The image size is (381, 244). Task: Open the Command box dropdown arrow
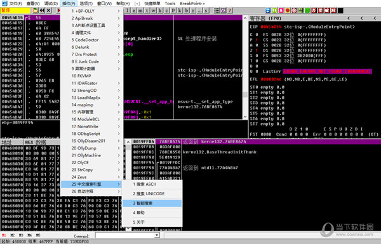click(157, 235)
